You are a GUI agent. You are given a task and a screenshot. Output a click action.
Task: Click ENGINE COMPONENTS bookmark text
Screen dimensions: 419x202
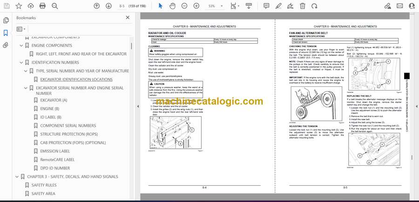click(x=52, y=46)
